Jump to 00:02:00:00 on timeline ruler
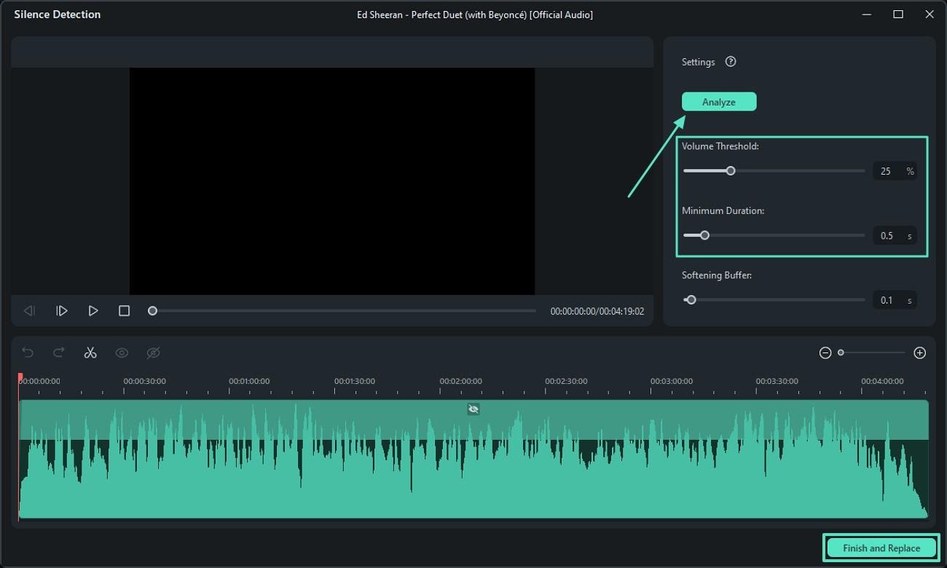947x568 pixels. [460, 381]
